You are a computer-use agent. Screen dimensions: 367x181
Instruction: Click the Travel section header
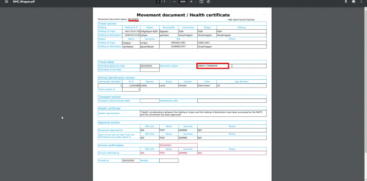(x=107, y=24)
